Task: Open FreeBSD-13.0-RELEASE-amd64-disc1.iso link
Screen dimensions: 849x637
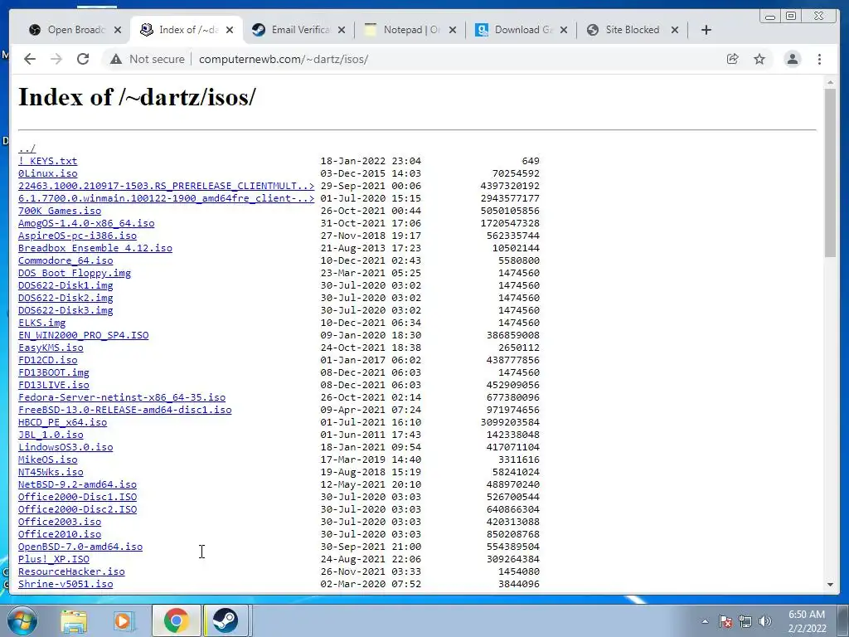Action: pos(125,410)
